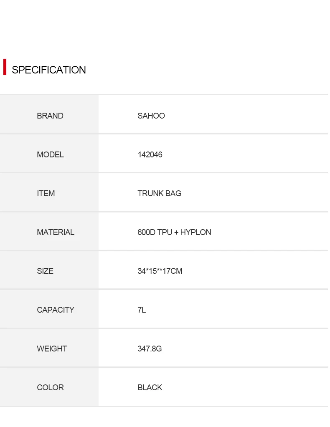The width and height of the screenshot is (330, 427).
Task: Click the BRAND label cell
Action: click(50, 116)
